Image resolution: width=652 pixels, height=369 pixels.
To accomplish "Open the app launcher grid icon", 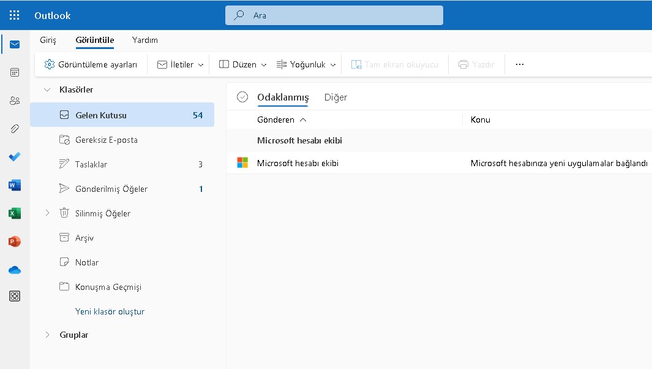I will (x=13, y=15).
